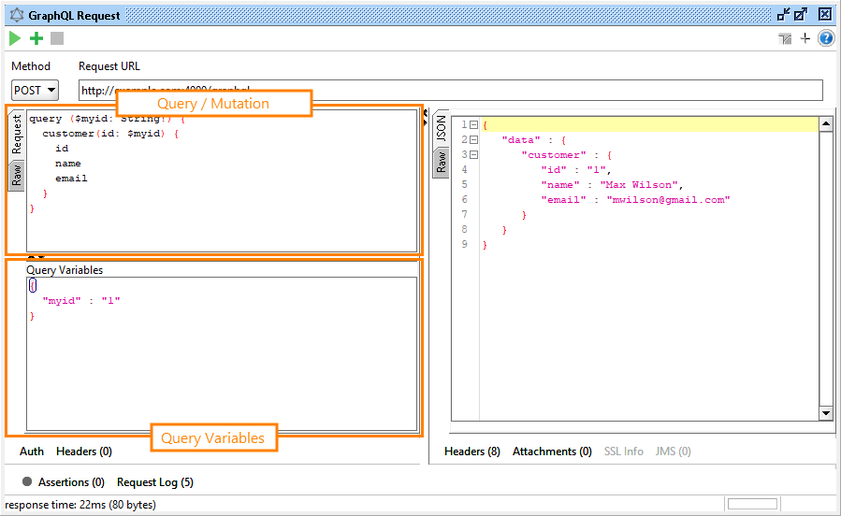The height and width of the screenshot is (516, 841).
Task: Click the green plus add-assertion icon
Action: coord(36,38)
